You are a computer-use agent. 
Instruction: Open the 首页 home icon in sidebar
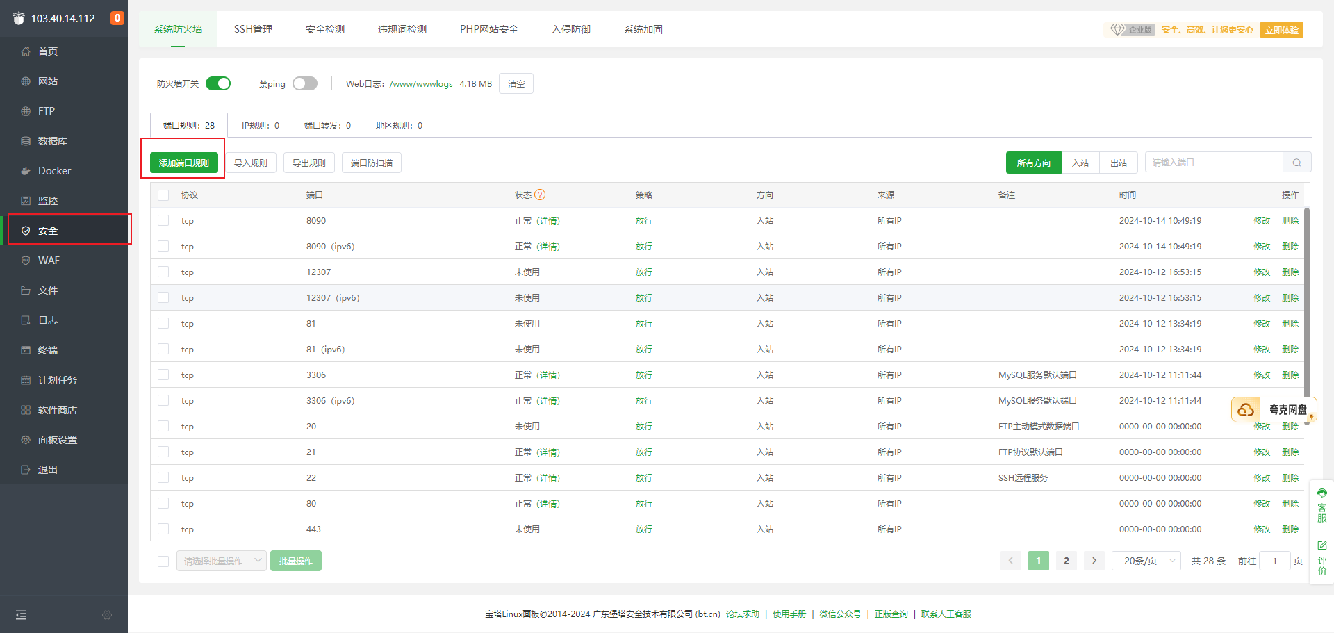coord(26,51)
